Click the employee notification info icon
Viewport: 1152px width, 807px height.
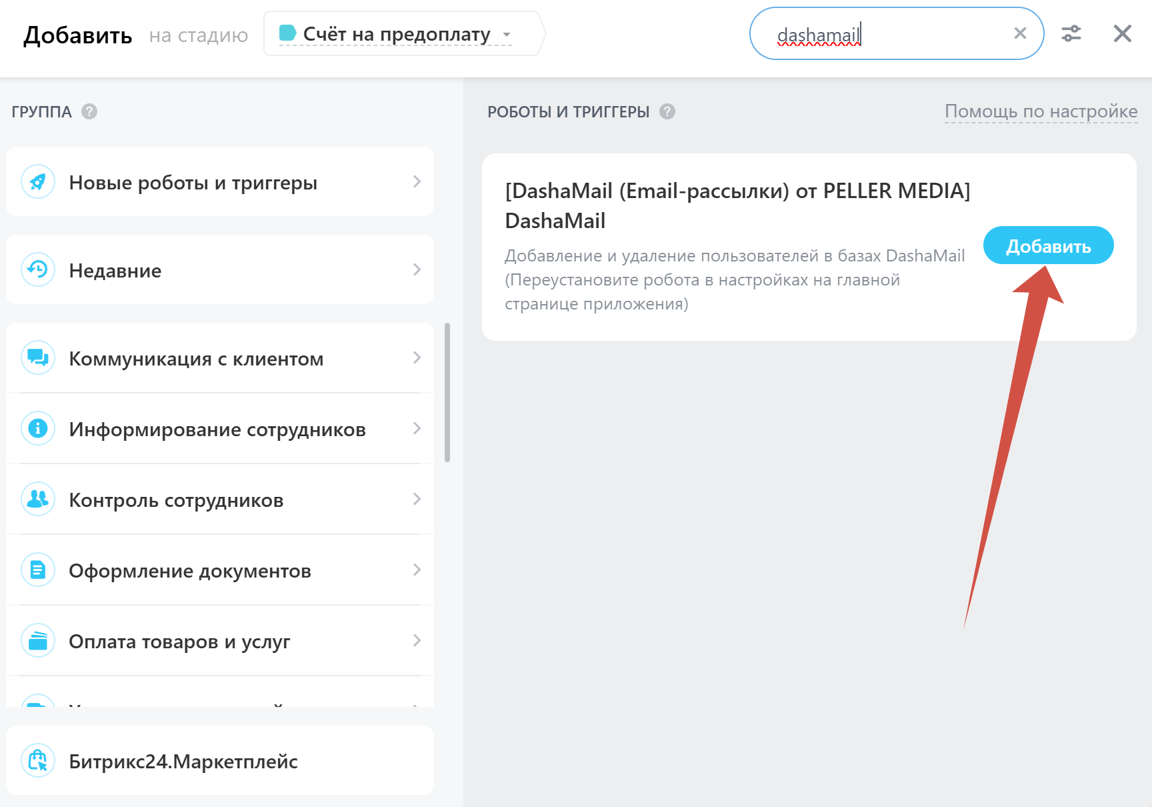click(x=38, y=428)
